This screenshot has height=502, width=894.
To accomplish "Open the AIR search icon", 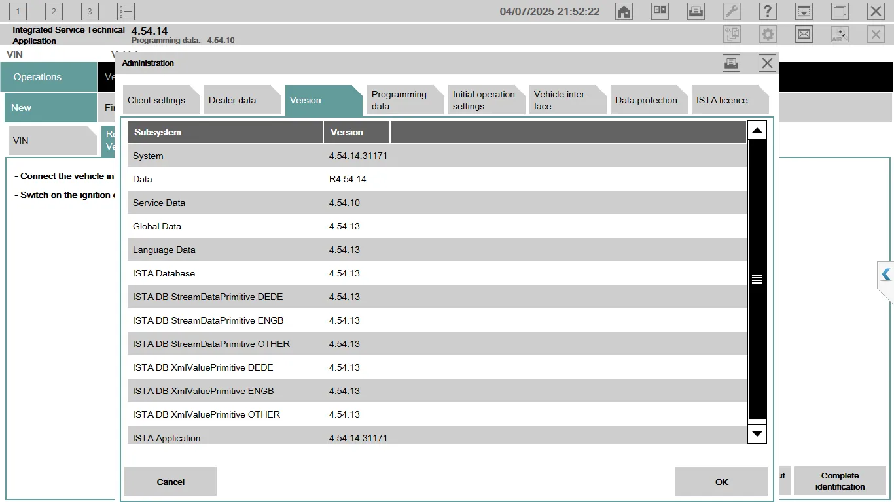I will tap(840, 35).
